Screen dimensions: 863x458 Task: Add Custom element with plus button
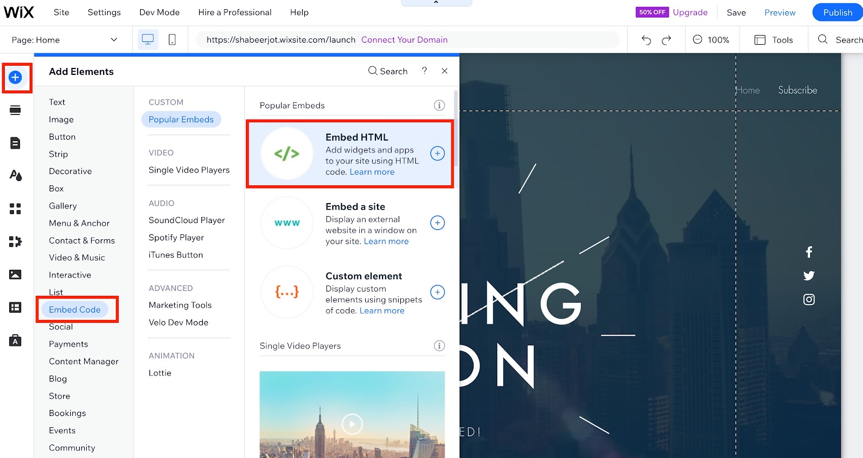point(437,292)
